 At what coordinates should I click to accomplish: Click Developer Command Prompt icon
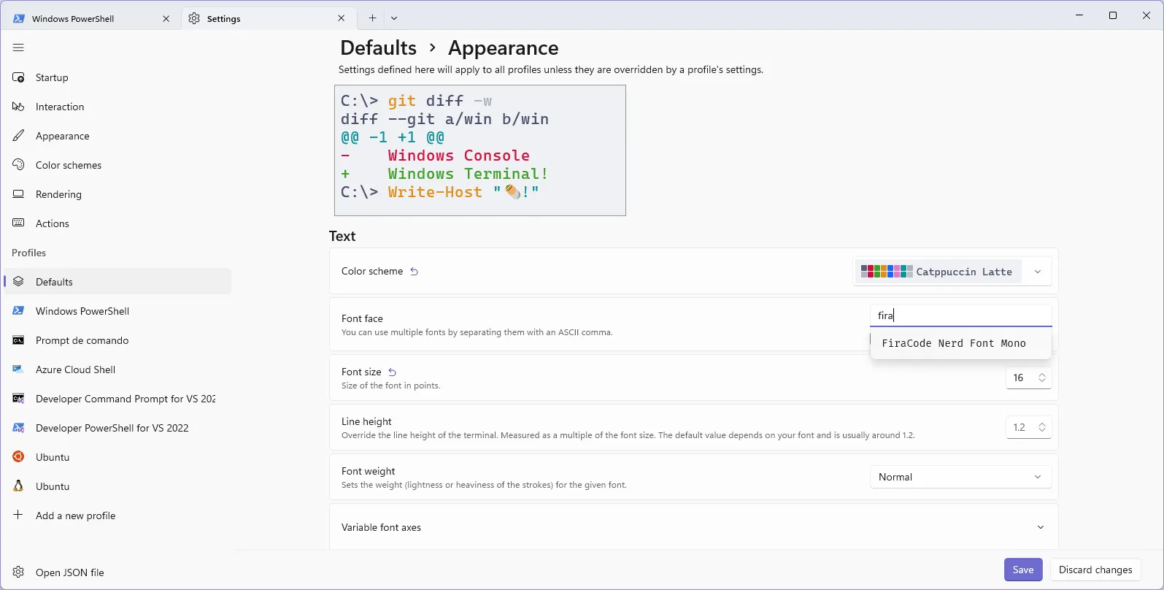[x=18, y=399]
